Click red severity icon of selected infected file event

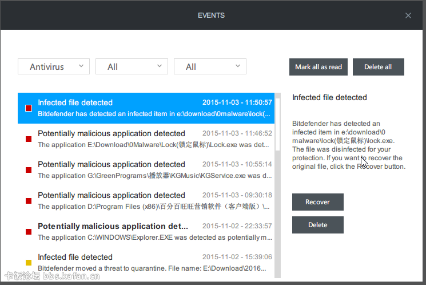(29, 108)
